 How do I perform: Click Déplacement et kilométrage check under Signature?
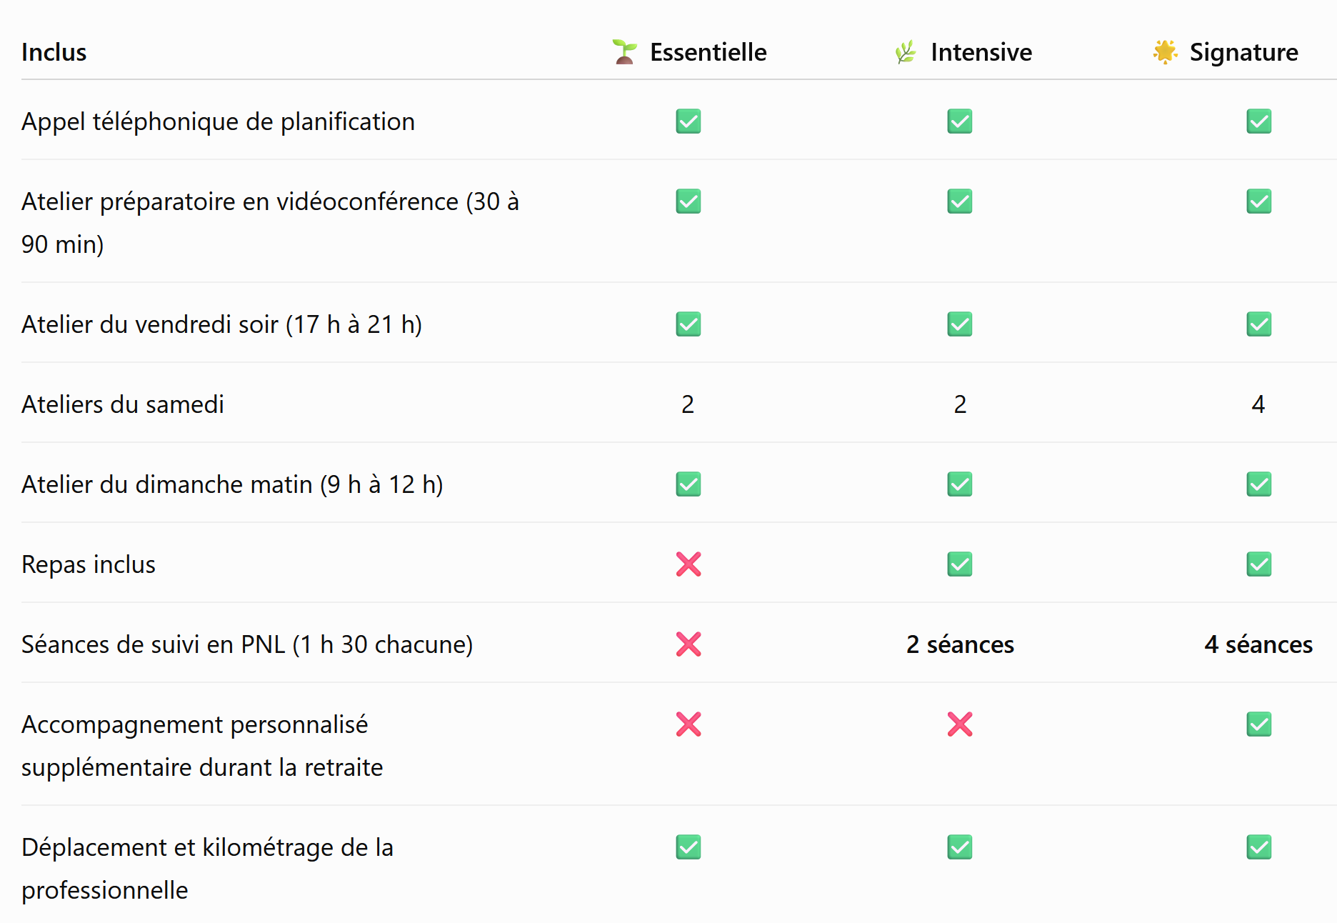coord(1259,847)
